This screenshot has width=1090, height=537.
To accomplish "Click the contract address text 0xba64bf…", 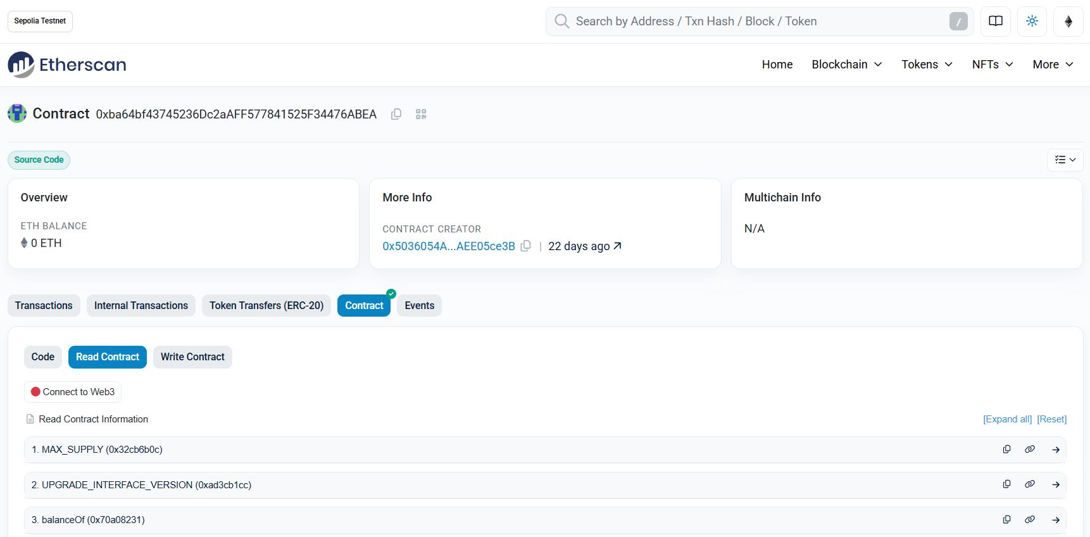I will (x=236, y=114).
